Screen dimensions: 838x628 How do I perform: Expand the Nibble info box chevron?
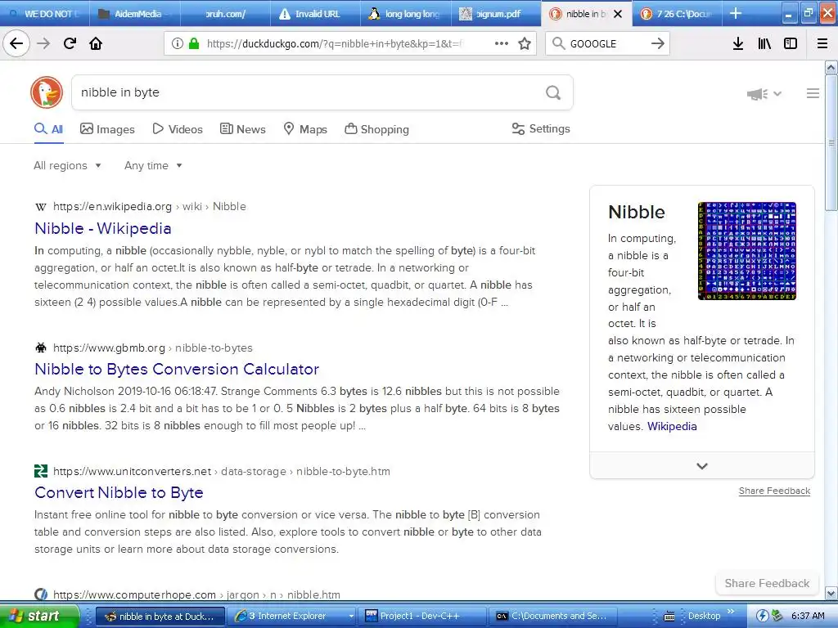(702, 465)
